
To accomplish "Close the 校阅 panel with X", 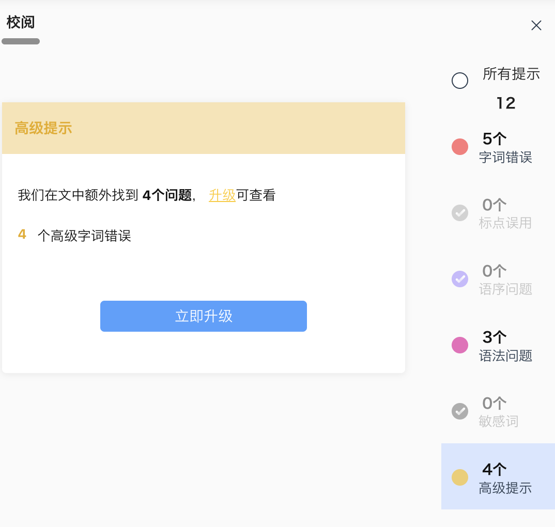I will 536,25.
